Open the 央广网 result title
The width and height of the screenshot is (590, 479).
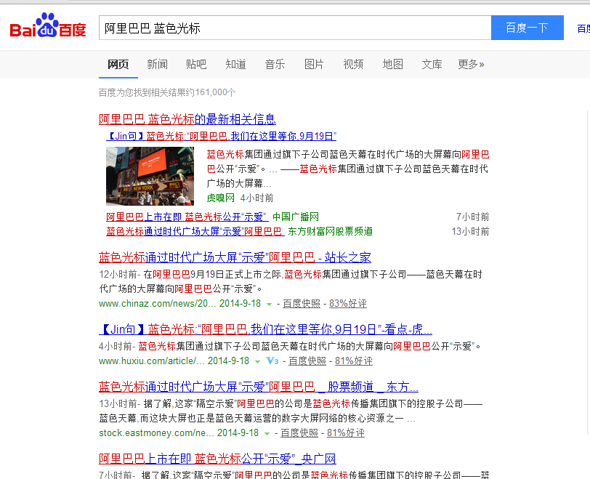tap(217, 459)
